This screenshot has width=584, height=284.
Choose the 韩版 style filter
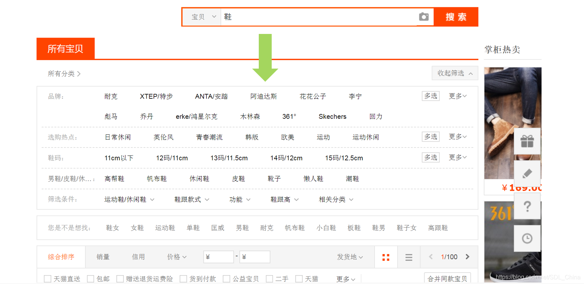252,137
